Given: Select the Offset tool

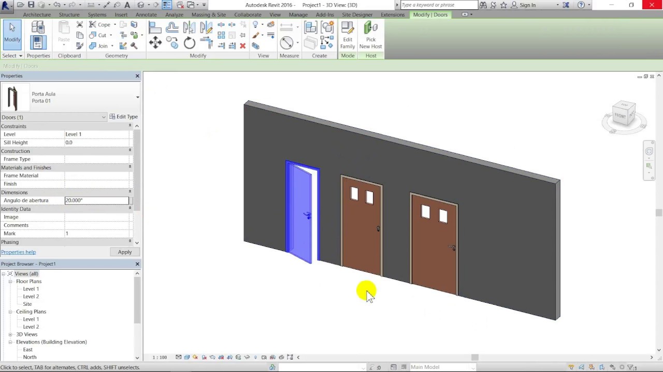Looking at the screenshot, I should click(172, 27).
